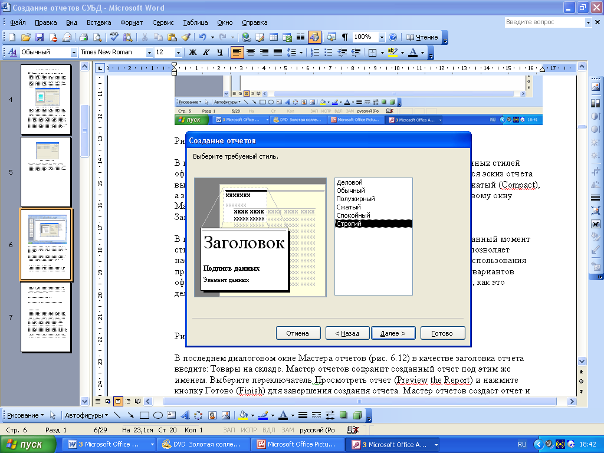Open the Таблица menu
The height and width of the screenshot is (453, 604).
pos(195,22)
